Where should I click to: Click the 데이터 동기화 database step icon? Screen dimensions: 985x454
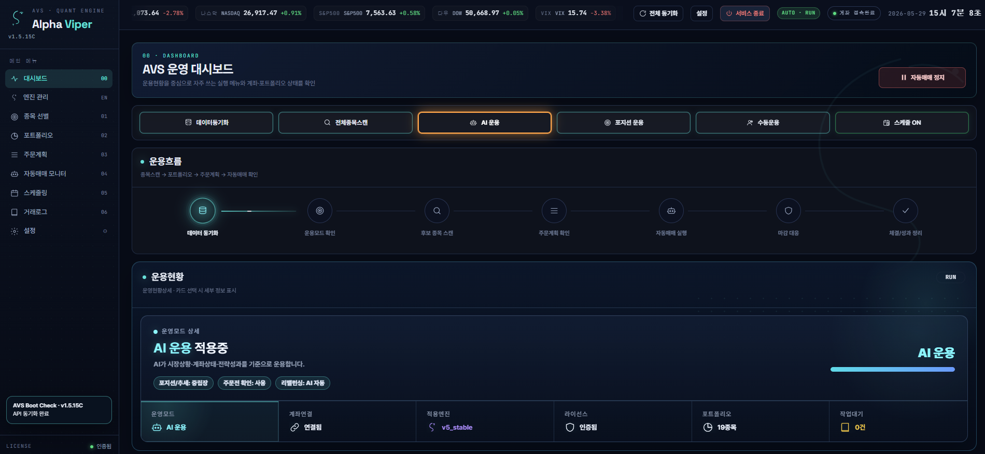tap(203, 211)
